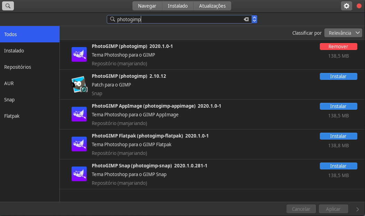This screenshot has height=216, width=365.
Task: Click Instalar for PhotoGIMP 2.10.12 Snap
Action: click(339, 76)
